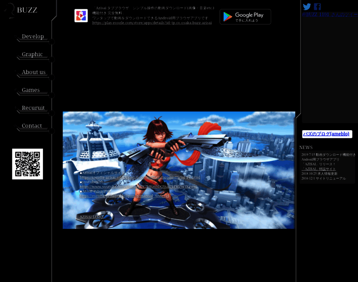Viewport: 358px width, 282px height.
Task: Open the バズのブログ(ameblo) link
Action: [326, 133]
